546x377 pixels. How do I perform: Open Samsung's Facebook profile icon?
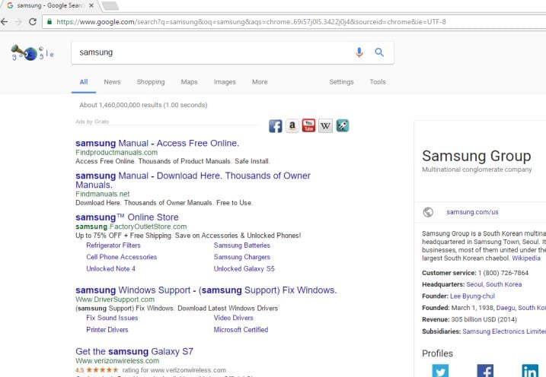pyautogui.click(x=485, y=371)
